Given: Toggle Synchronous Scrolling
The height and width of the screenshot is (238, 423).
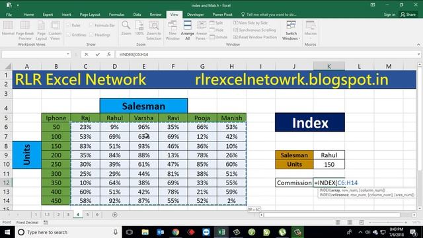Looking at the screenshot, I should click(254, 30).
